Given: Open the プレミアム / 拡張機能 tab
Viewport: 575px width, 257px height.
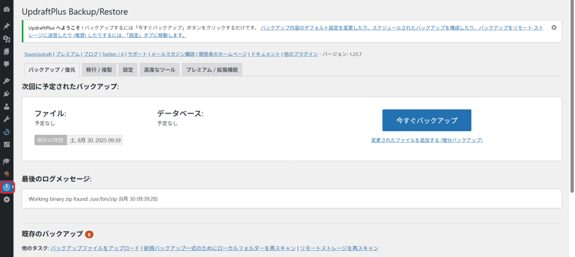Looking at the screenshot, I should pos(212,70).
